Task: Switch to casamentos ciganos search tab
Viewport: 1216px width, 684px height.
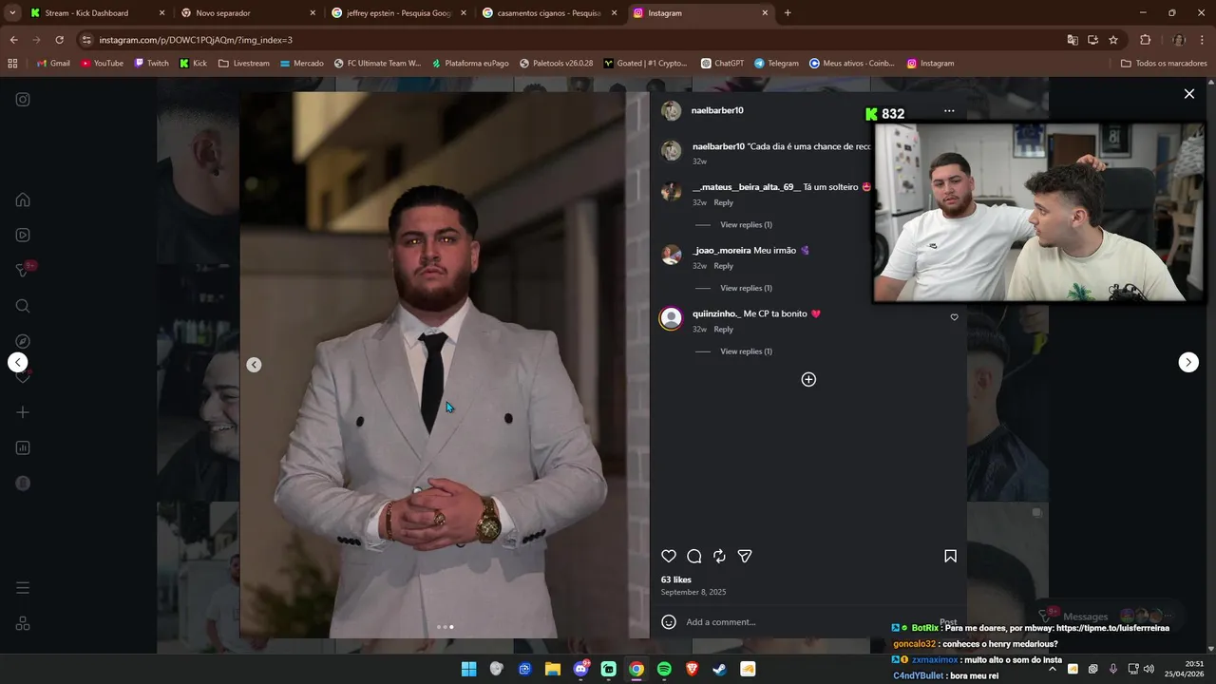Action: pyautogui.click(x=549, y=13)
